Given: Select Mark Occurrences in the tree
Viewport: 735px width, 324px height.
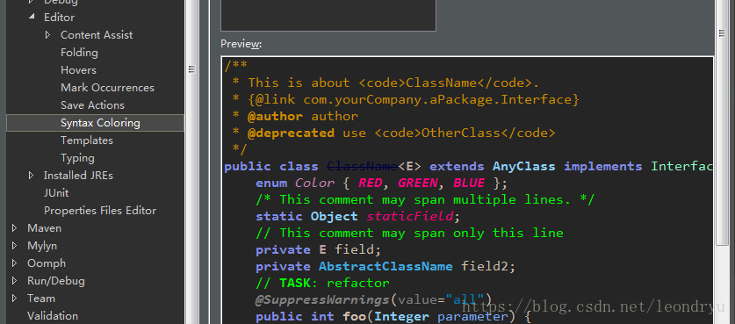Looking at the screenshot, I should [107, 88].
